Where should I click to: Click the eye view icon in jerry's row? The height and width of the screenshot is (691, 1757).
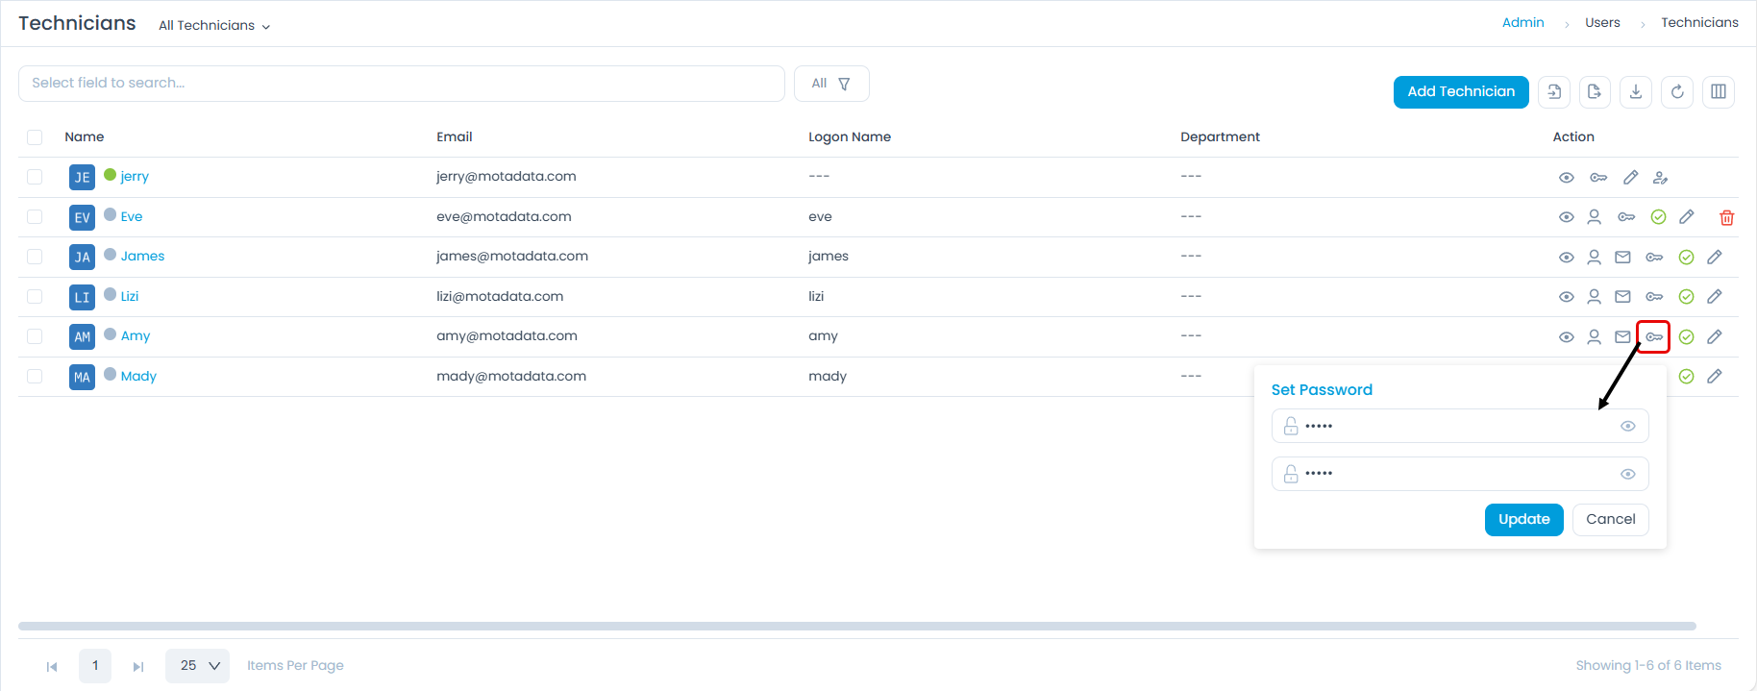pyautogui.click(x=1566, y=178)
